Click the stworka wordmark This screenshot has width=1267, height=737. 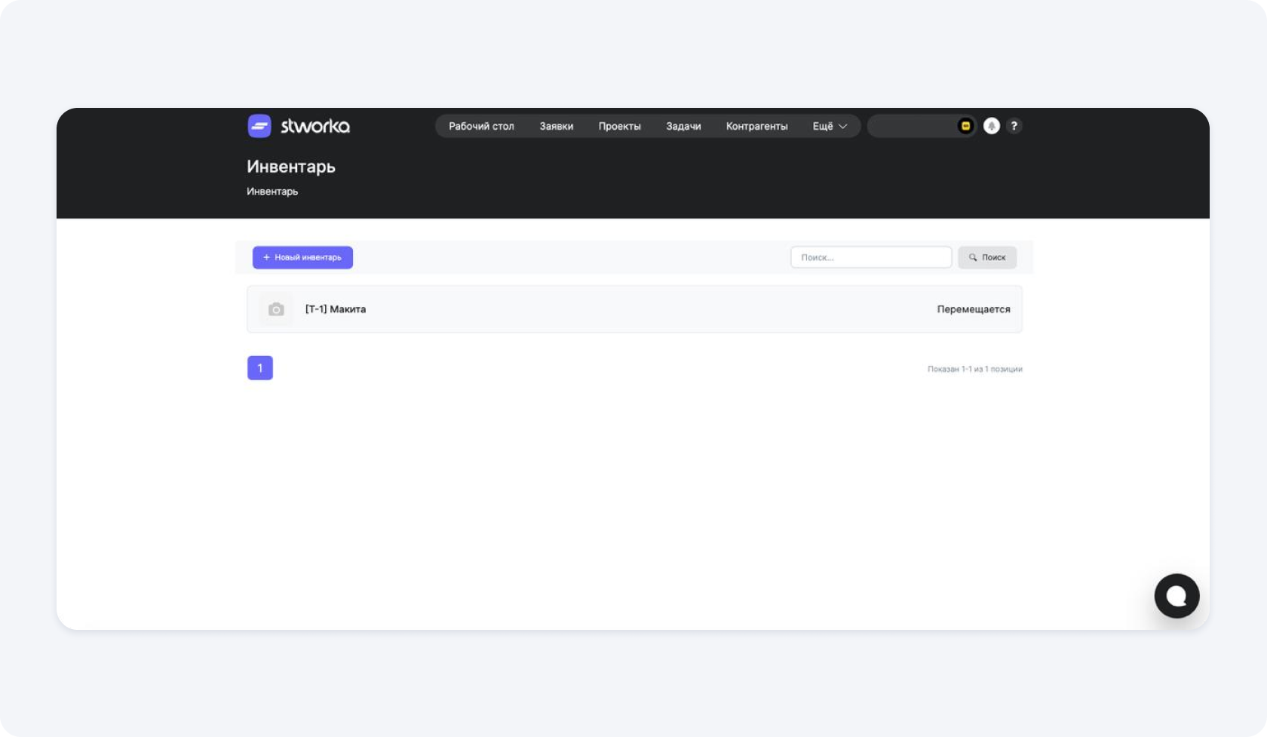pyautogui.click(x=315, y=126)
